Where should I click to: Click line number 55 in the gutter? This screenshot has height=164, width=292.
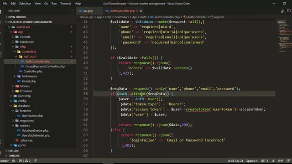tap(85, 94)
